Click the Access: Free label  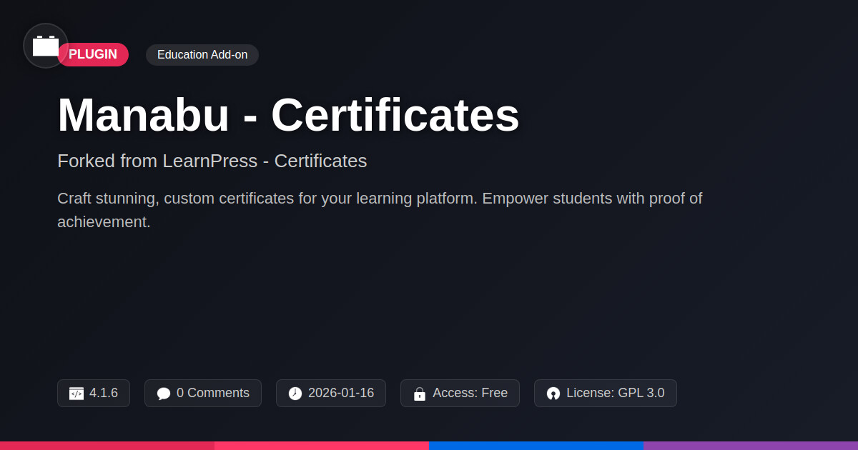pyautogui.click(x=470, y=393)
